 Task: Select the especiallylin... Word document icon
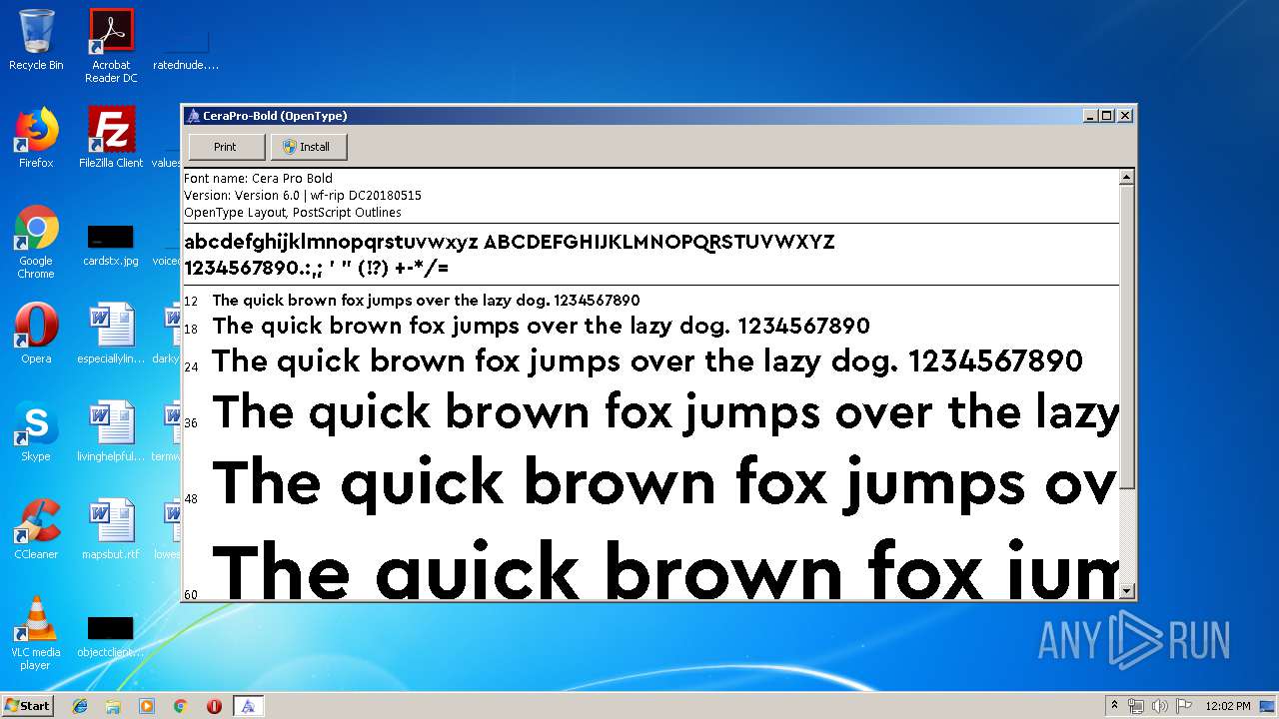click(111, 334)
